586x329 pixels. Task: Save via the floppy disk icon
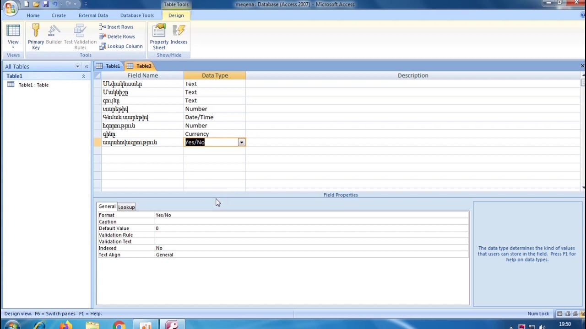coord(46,4)
